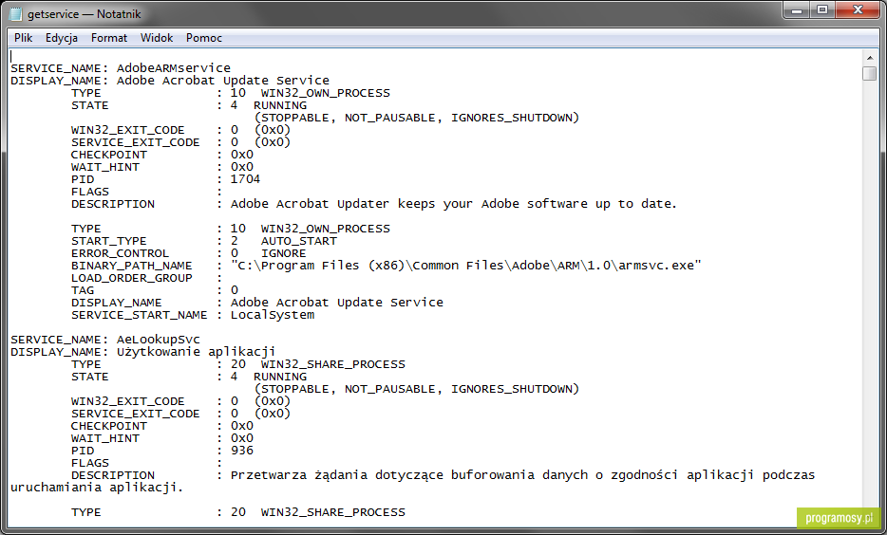Open the Pomoc menu
Screen dimensions: 887x535
[203, 38]
